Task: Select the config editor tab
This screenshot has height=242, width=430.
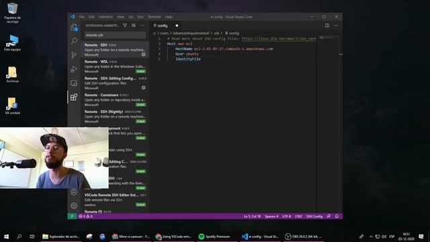Action: point(166,26)
